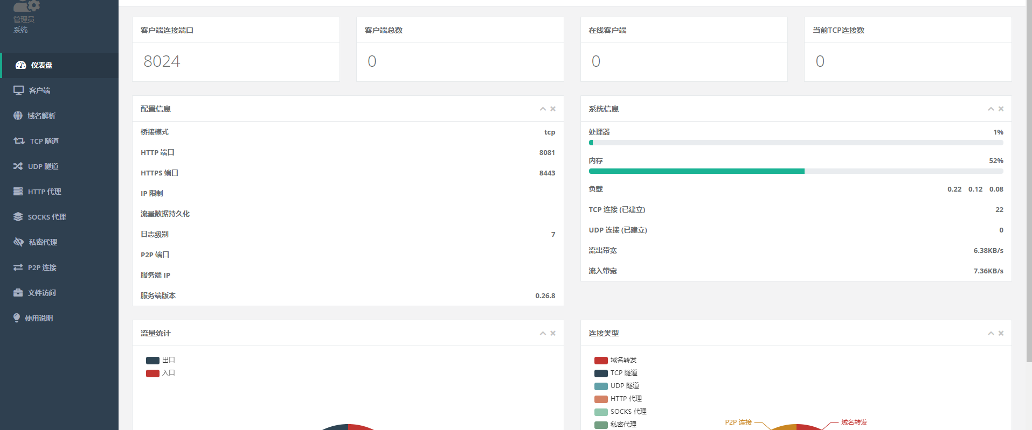Click the P2P 连接 exchange icon

coord(18,267)
